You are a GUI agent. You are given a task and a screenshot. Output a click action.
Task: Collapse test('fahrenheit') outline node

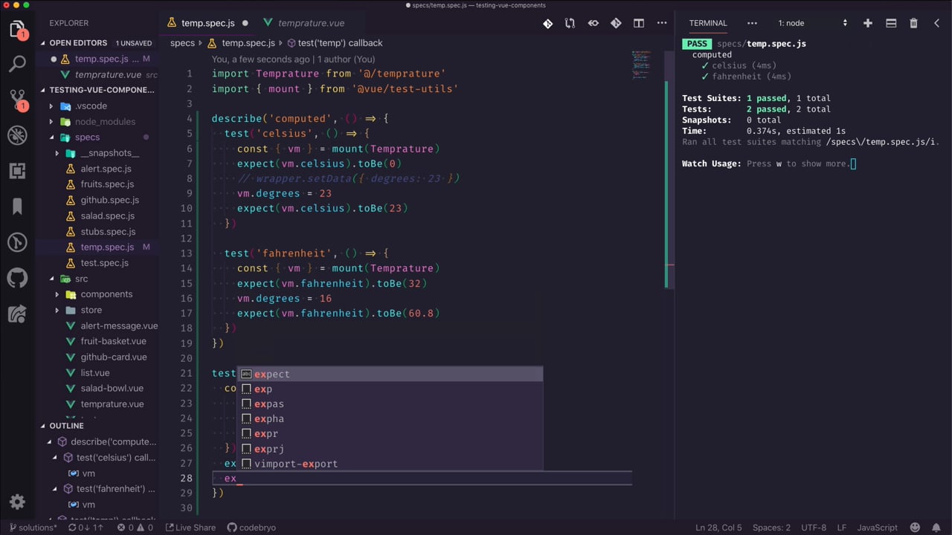point(54,489)
